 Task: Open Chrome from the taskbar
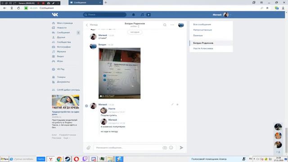click(x=59, y=159)
